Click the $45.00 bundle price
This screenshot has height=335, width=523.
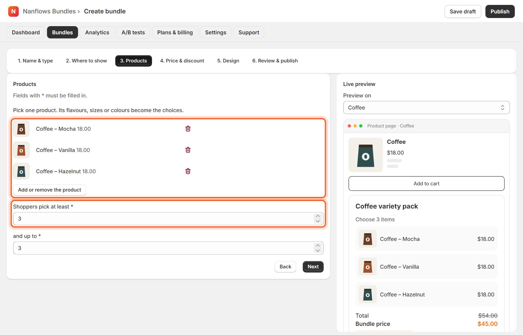tap(487, 324)
